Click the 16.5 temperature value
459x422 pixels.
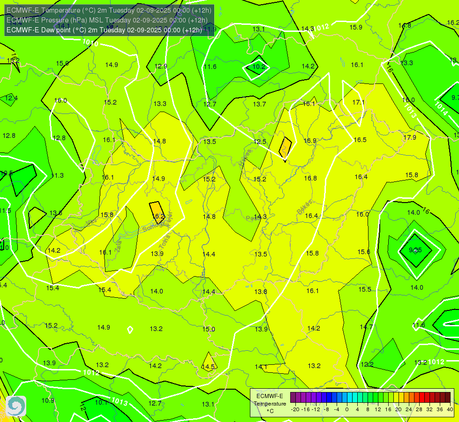pyautogui.click(x=360, y=140)
